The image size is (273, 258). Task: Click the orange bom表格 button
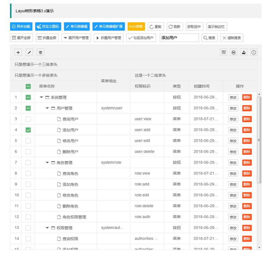pyautogui.click(x=136, y=27)
